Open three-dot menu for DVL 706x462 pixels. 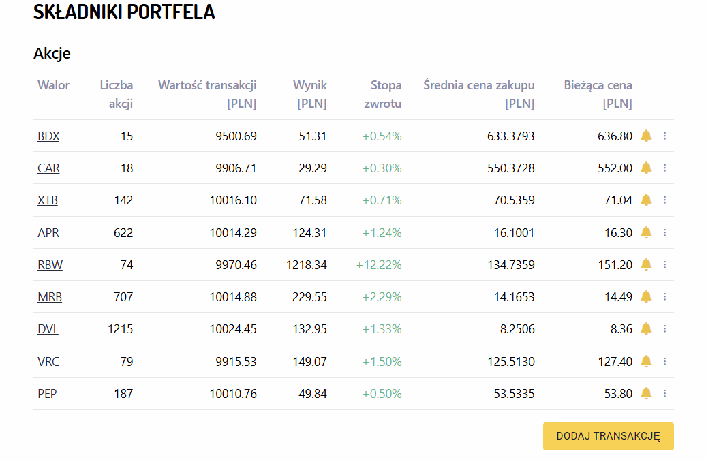click(x=665, y=328)
